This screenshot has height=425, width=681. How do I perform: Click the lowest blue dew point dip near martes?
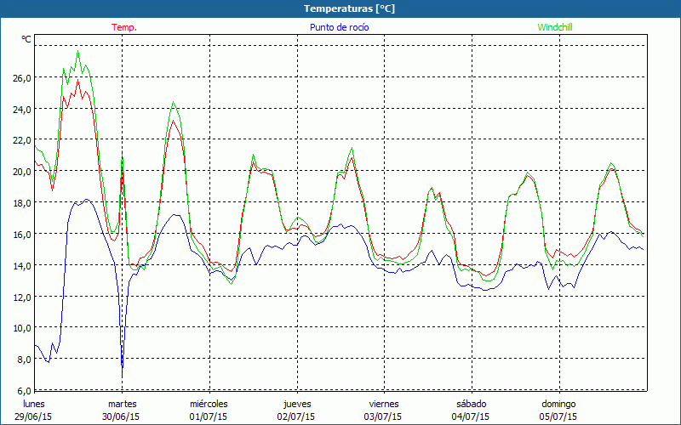[122, 375]
